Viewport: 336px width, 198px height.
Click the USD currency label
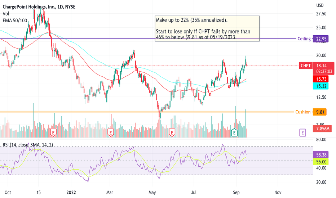[320, 5]
